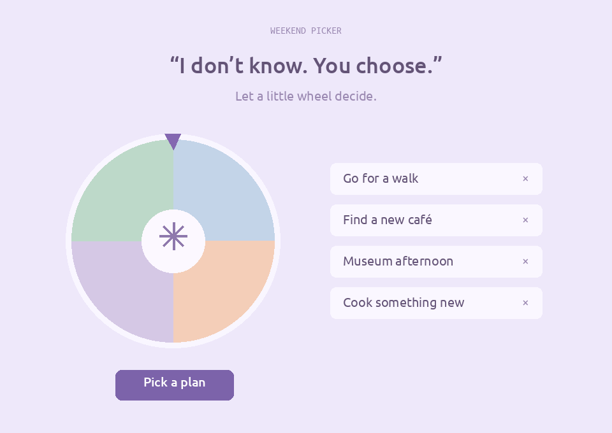
Task: Remove the Go for a walk option
Action: click(525, 178)
